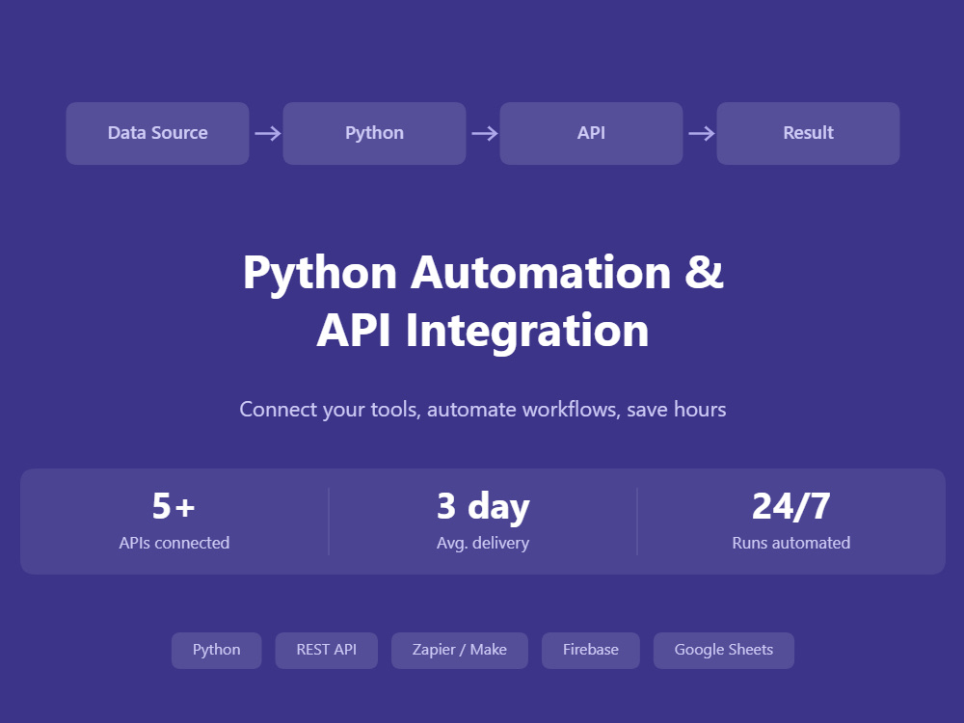Click the Zapier / Make tag

point(460,651)
